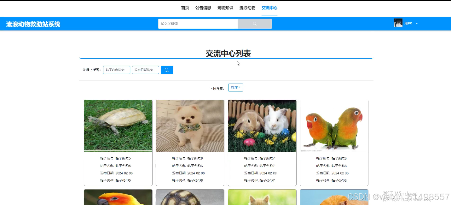
Task: Focus the 帖子名称搜索 input field
Action: click(117, 70)
